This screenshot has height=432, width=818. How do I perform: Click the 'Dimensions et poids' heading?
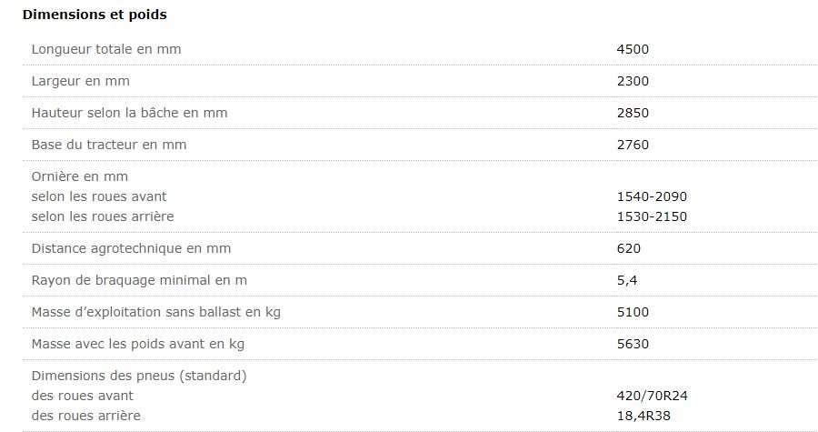coord(81,15)
